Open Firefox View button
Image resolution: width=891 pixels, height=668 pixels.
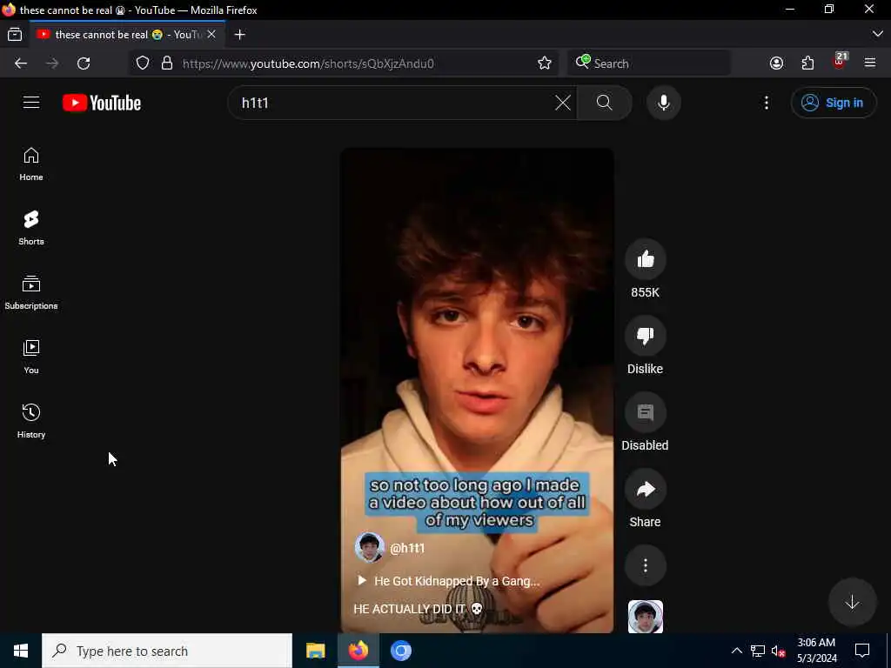(x=15, y=35)
